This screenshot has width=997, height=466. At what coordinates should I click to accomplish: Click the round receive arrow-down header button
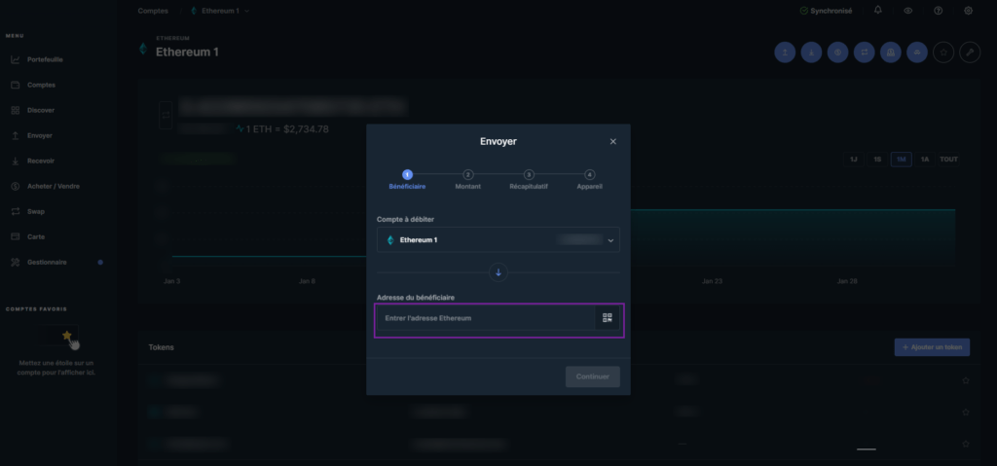click(811, 53)
